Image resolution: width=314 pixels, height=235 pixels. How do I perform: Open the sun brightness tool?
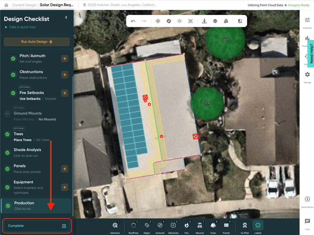179,21
